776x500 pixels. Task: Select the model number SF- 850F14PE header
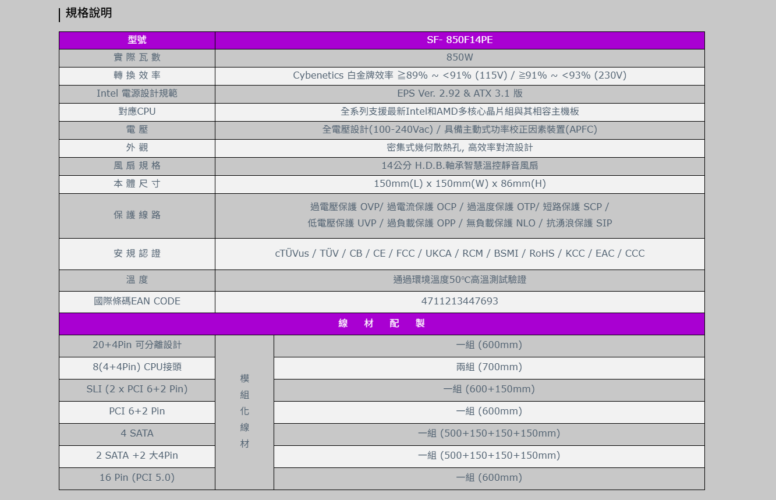[x=459, y=40]
